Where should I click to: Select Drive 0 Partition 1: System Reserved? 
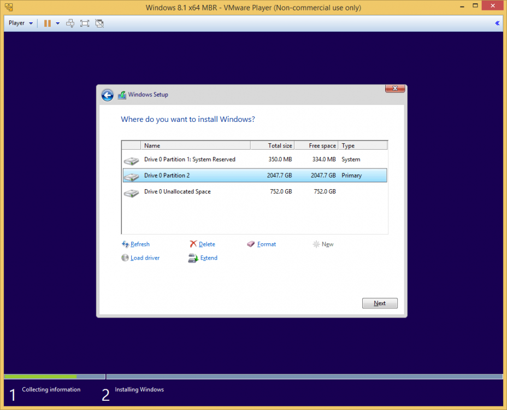(188, 159)
